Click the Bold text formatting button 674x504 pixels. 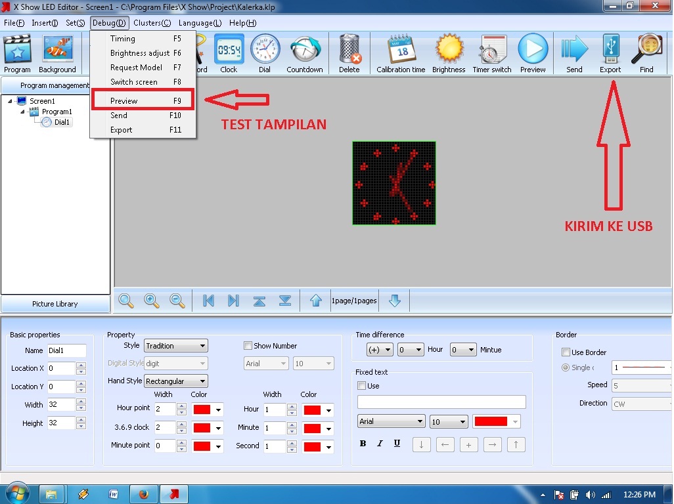click(363, 444)
